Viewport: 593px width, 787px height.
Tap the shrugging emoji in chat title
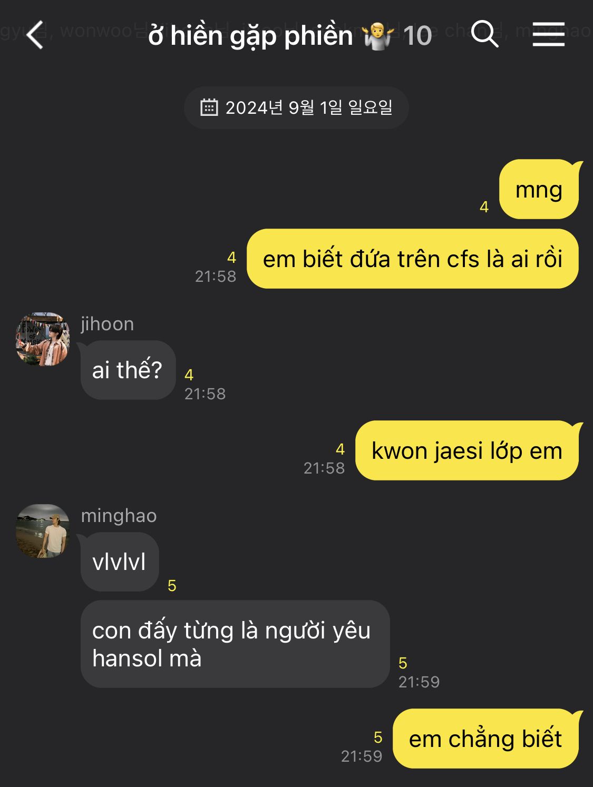click(378, 36)
